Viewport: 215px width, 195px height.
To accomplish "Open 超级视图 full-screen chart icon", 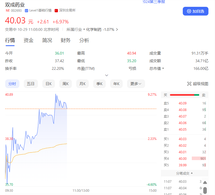I will click(189, 84).
